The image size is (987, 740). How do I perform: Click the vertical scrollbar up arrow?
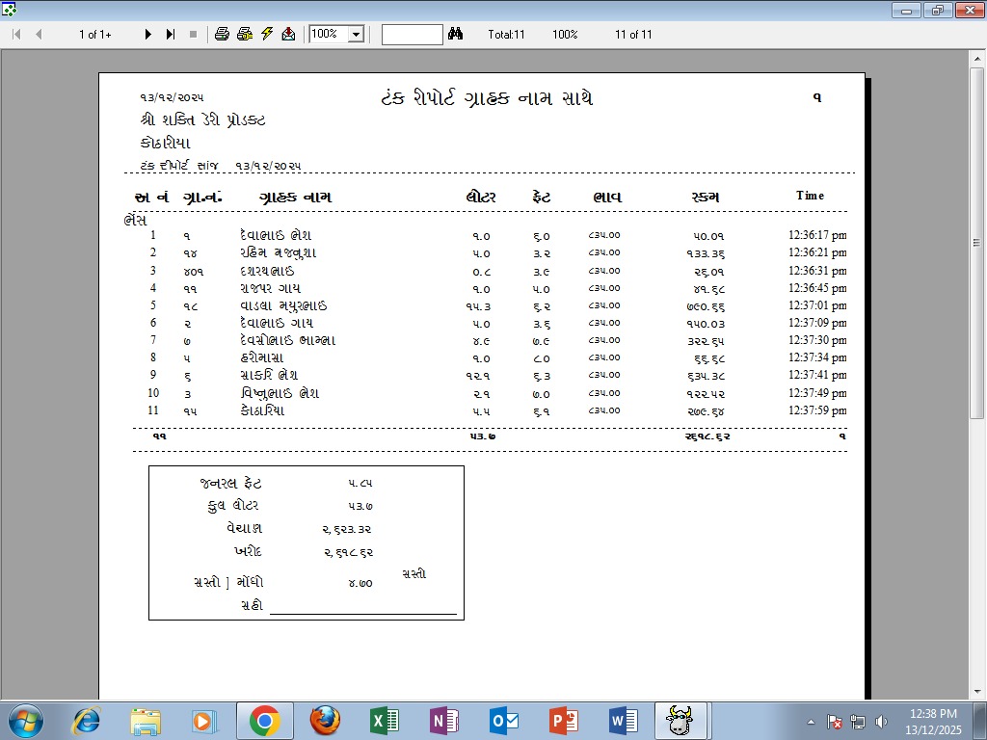pos(976,57)
